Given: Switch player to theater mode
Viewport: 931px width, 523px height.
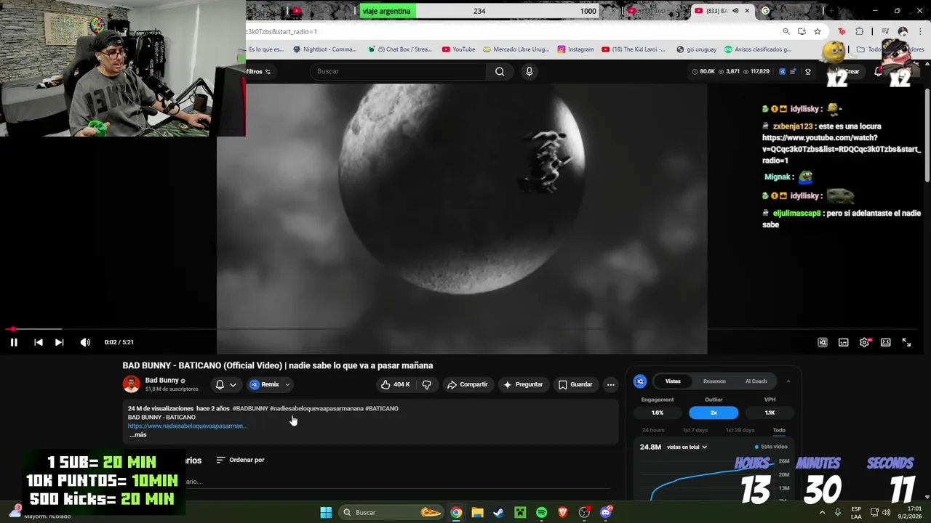Looking at the screenshot, I should pyautogui.click(x=886, y=342).
